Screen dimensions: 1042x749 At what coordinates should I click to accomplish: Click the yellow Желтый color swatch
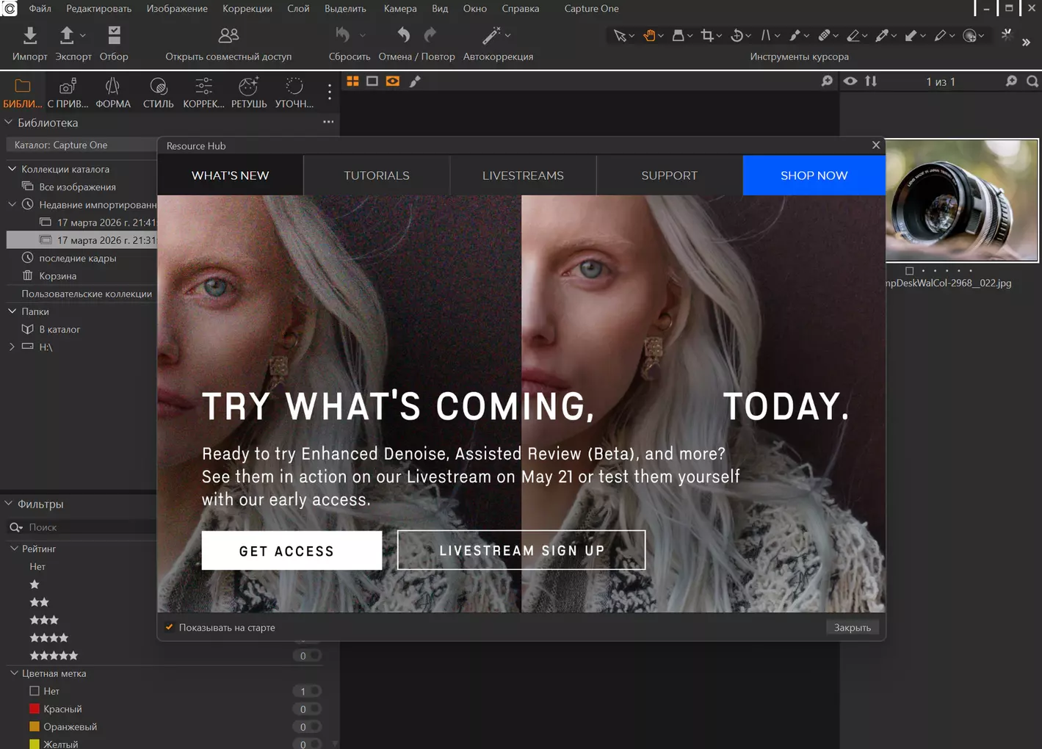coord(34,744)
